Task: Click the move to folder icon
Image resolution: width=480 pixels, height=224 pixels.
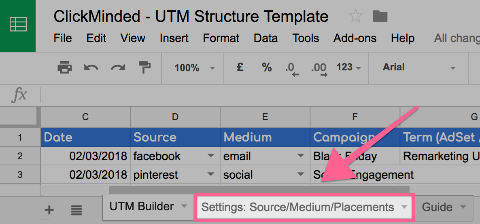Action: (x=380, y=17)
